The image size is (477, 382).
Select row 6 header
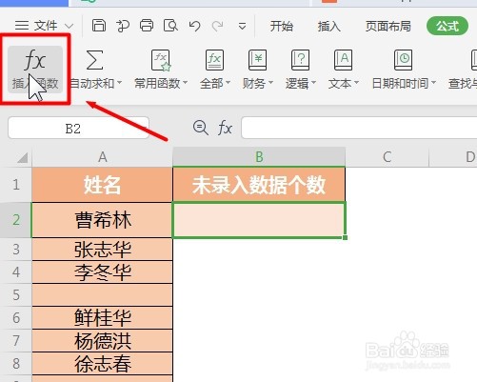(16, 318)
